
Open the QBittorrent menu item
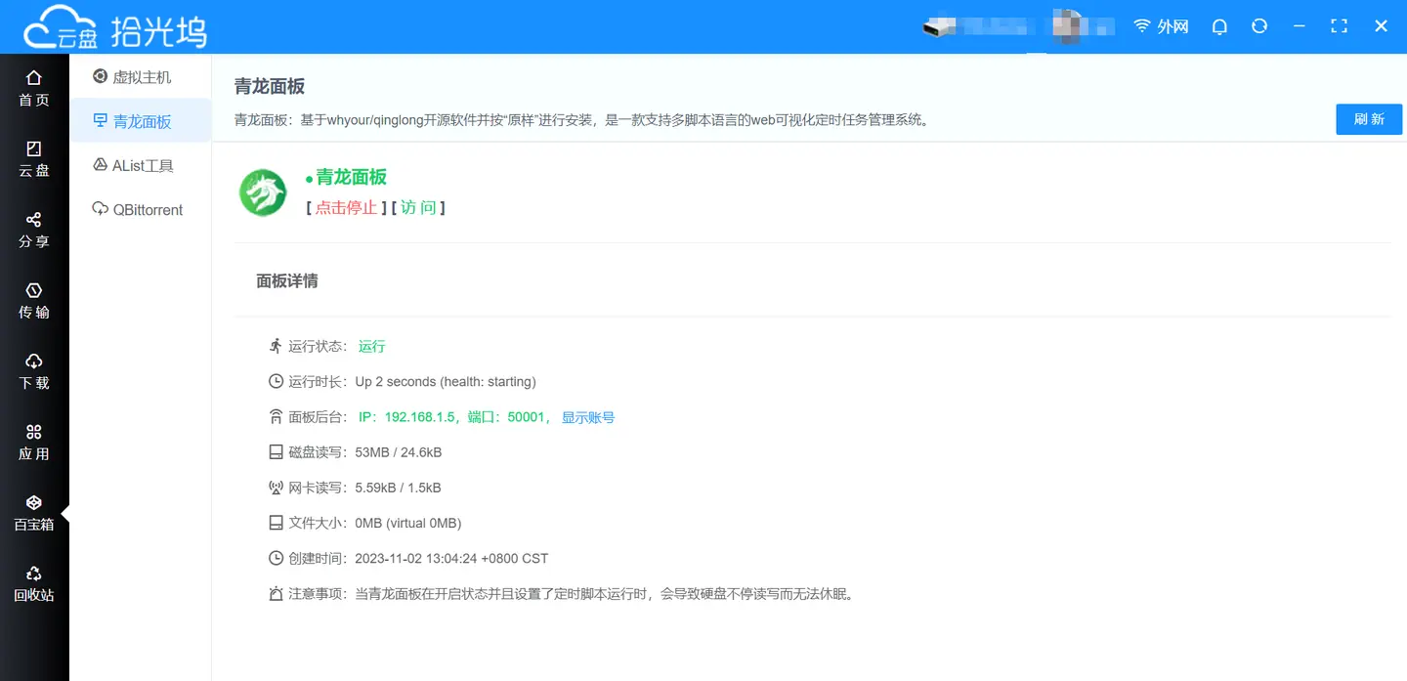[x=141, y=209]
